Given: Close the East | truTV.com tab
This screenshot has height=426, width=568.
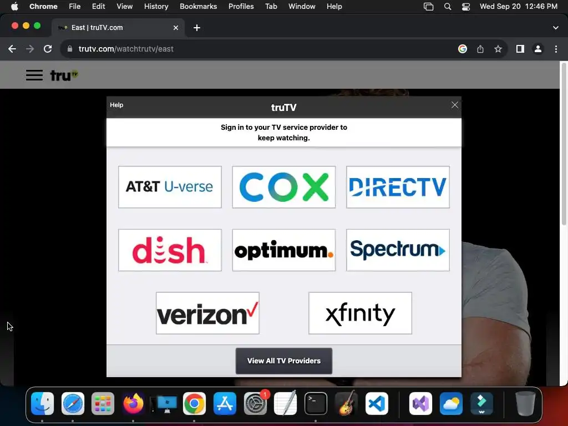Looking at the screenshot, I should pyautogui.click(x=176, y=28).
